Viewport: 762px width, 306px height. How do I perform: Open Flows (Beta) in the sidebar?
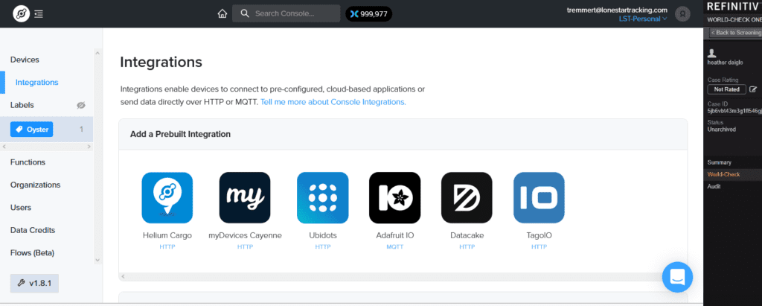click(x=32, y=253)
